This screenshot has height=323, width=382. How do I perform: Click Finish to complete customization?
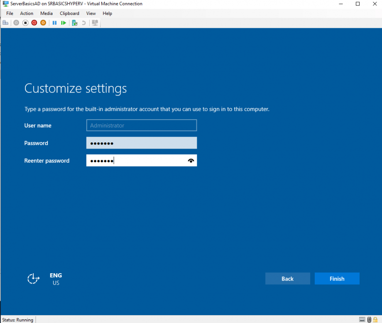[x=337, y=278]
